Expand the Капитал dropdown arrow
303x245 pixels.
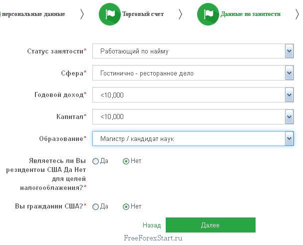[289, 116]
